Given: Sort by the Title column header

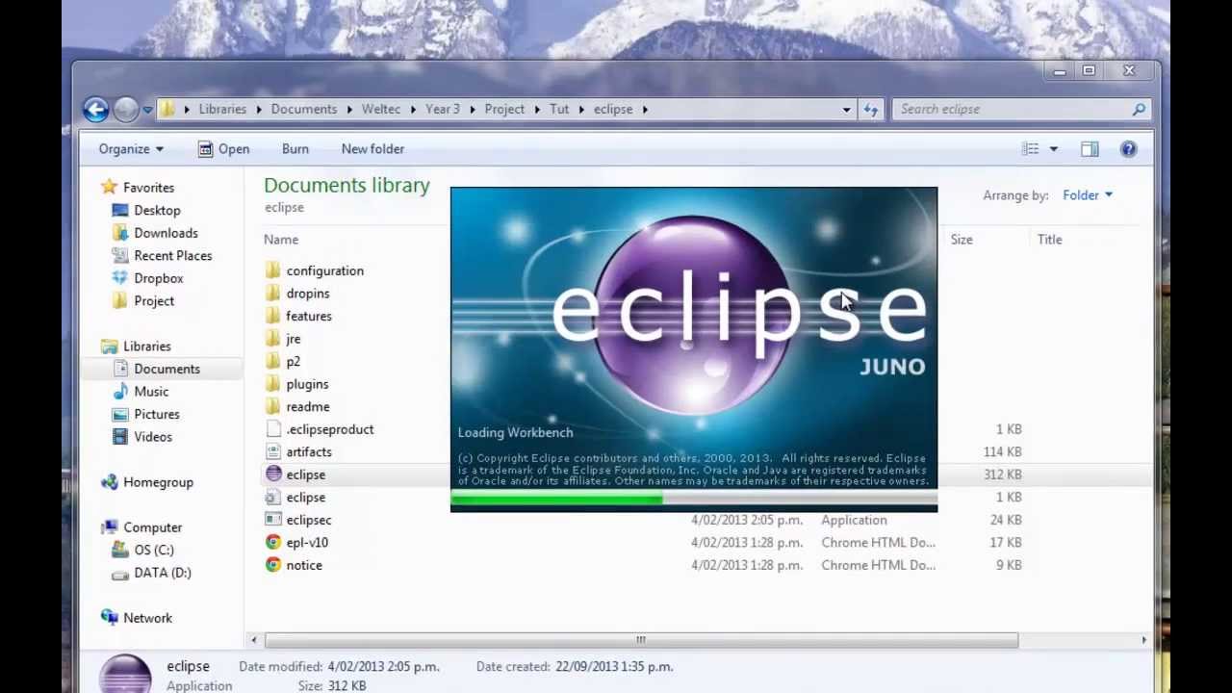Looking at the screenshot, I should point(1049,240).
